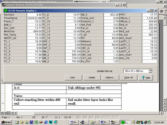This screenshot has width=167, height=125.
Task: Select the Rs_Ro1 value 1.07
Action: click(111, 61)
